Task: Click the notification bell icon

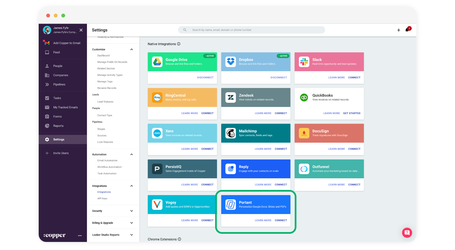Action: pos(407,30)
